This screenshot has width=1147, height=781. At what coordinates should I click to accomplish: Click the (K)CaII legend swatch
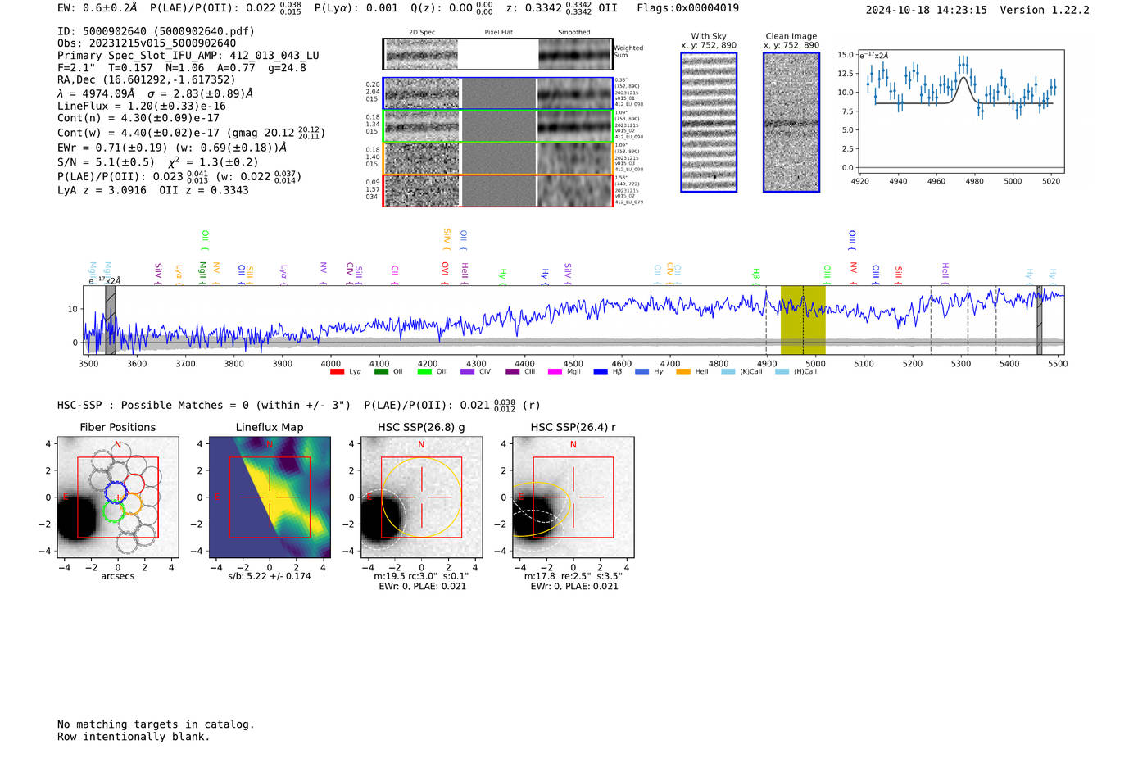[x=728, y=372]
